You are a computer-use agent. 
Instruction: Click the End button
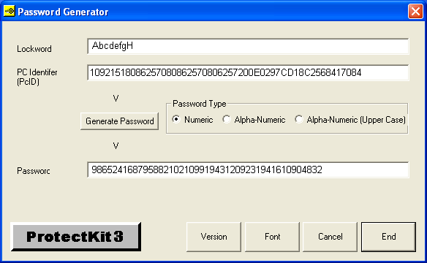388,237
